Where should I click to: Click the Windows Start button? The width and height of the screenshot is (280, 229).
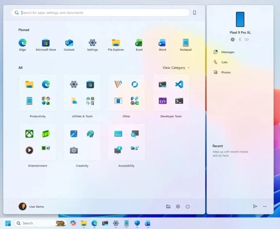coord(8,223)
